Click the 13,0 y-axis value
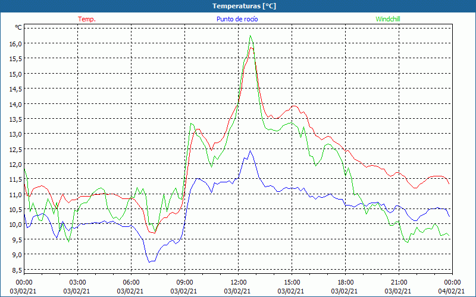The image size is (476, 297). click(x=15, y=134)
